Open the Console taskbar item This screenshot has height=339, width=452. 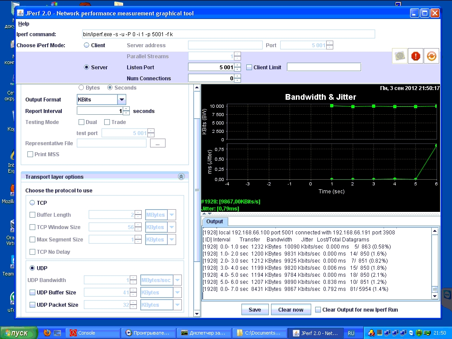pos(93,333)
